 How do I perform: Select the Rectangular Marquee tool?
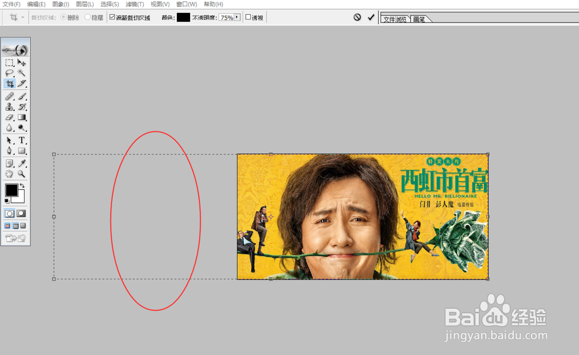pyautogui.click(x=9, y=62)
